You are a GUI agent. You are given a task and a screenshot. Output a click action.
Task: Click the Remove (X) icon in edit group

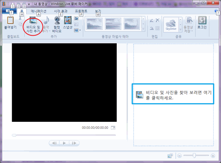(157, 20)
